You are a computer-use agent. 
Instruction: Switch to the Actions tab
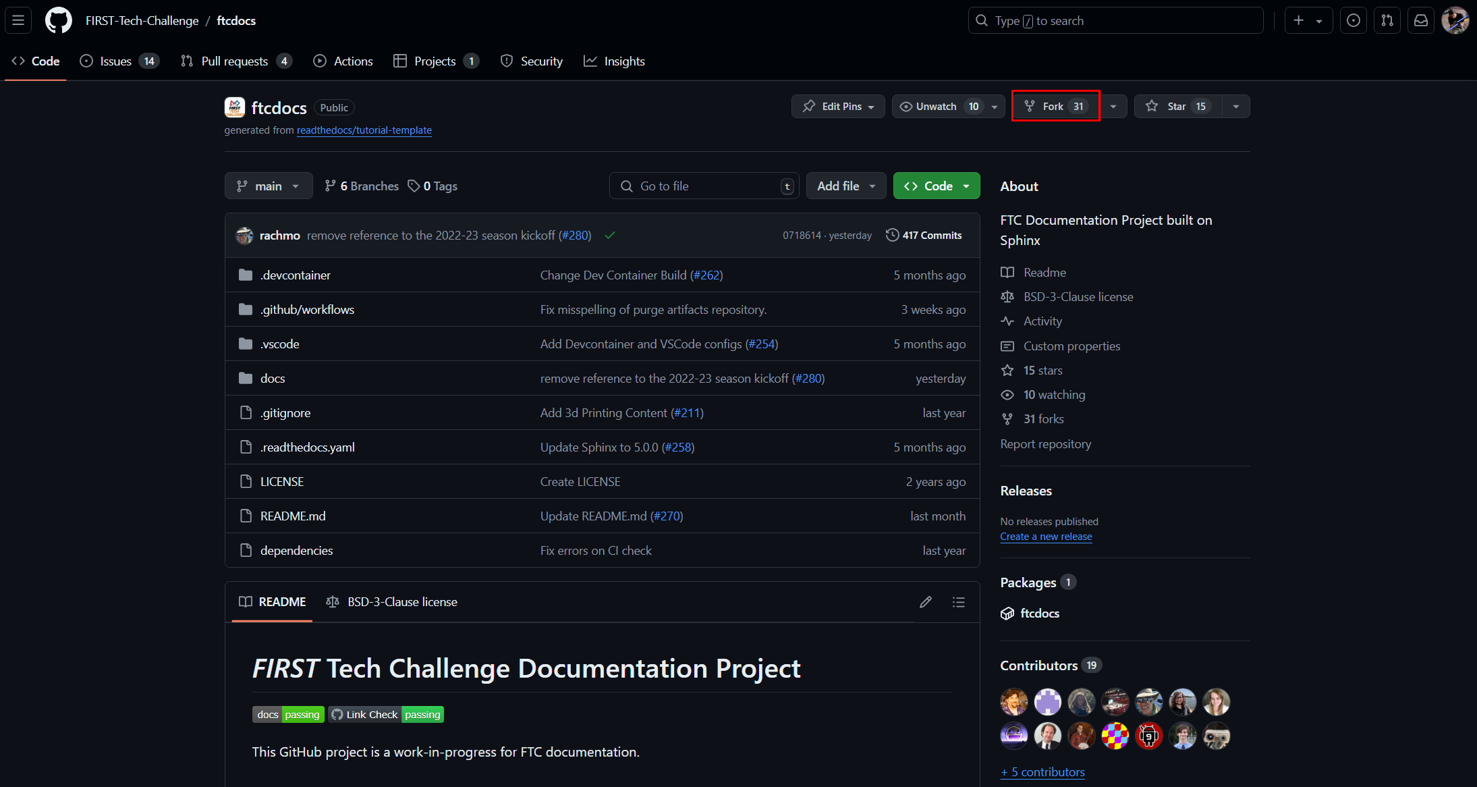(343, 61)
